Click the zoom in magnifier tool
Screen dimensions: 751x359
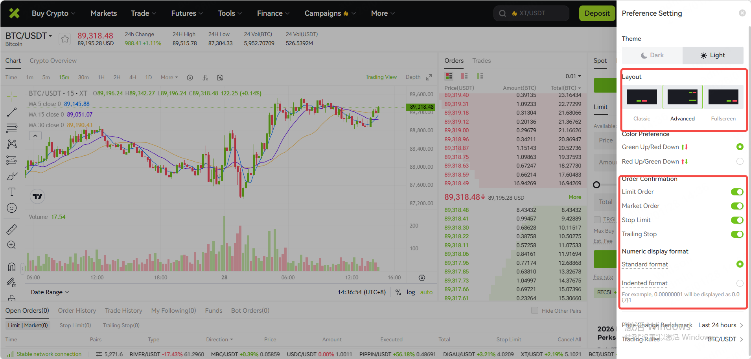[x=12, y=245]
